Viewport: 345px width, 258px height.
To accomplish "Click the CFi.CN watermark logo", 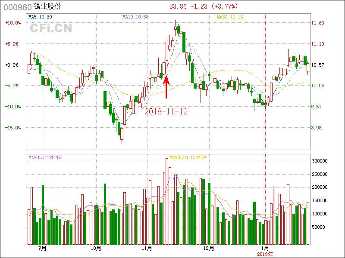I will click(50, 28).
